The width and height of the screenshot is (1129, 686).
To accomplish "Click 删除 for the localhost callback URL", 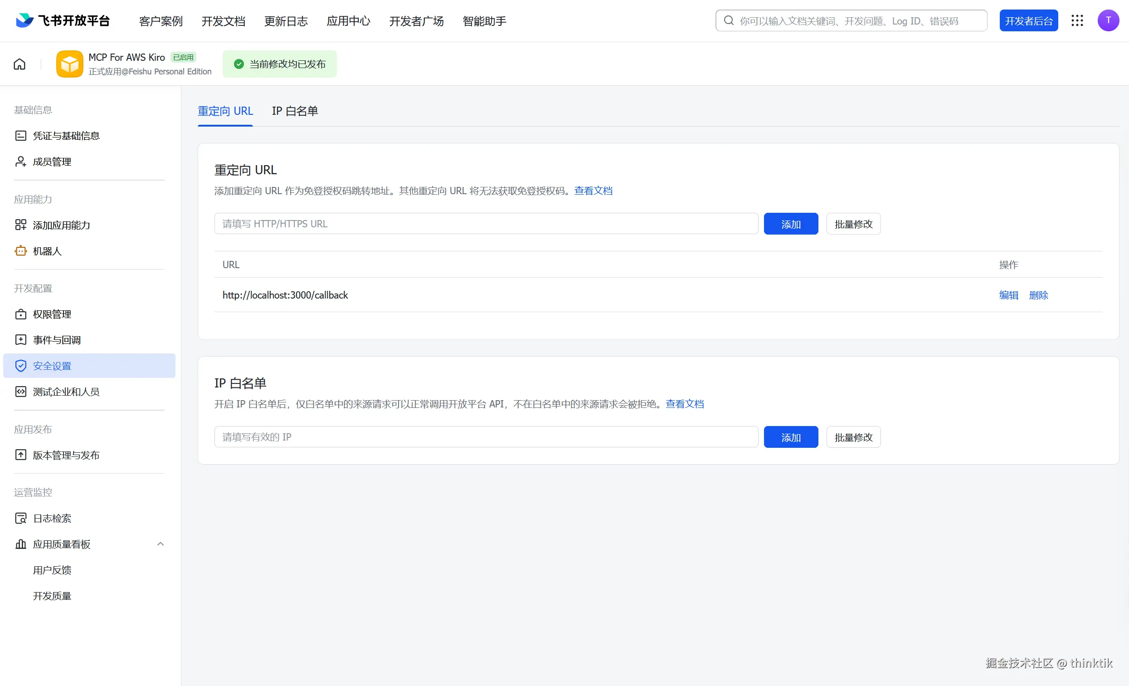I will tap(1038, 295).
